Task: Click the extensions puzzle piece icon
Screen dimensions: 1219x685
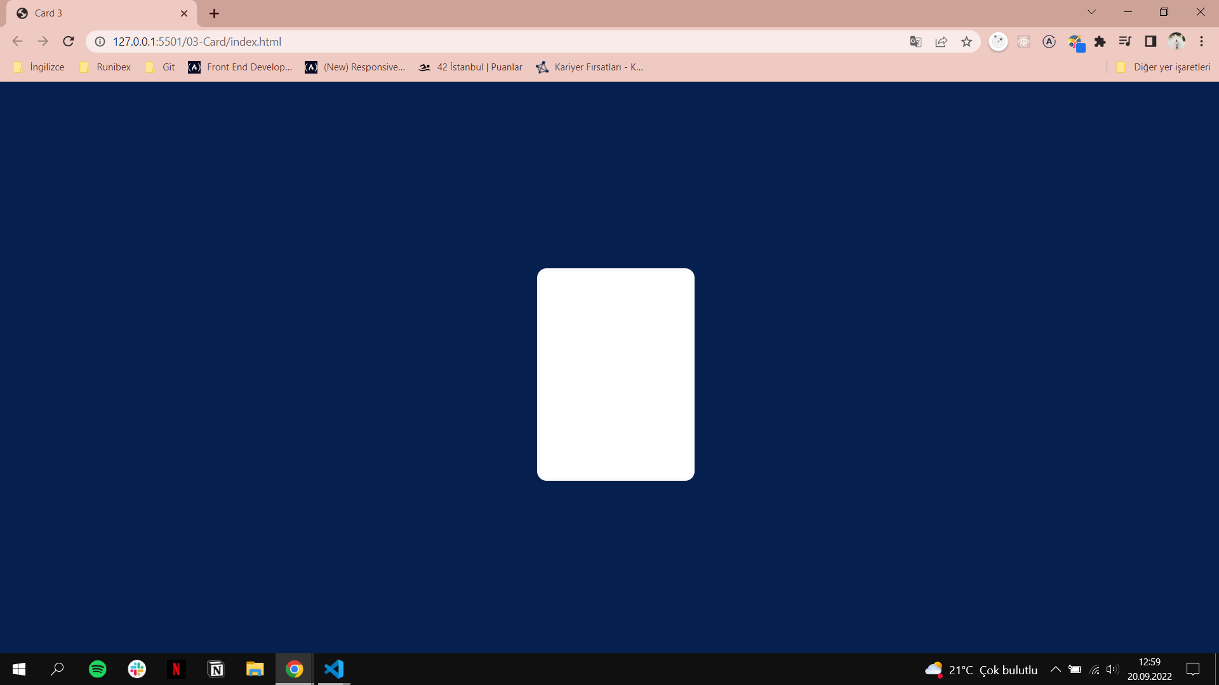Action: pyautogui.click(x=1100, y=41)
